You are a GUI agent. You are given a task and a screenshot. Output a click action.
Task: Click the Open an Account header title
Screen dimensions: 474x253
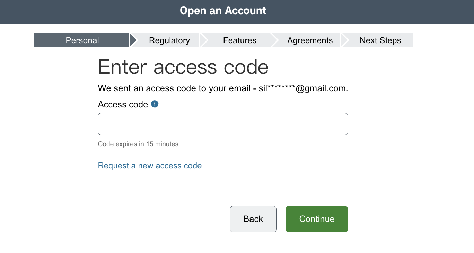pyautogui.click(x=223, y=11)
